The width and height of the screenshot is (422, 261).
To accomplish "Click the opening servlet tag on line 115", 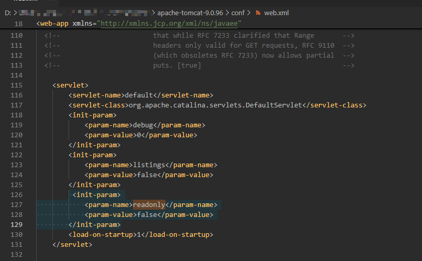I will [x=71, y=85].
